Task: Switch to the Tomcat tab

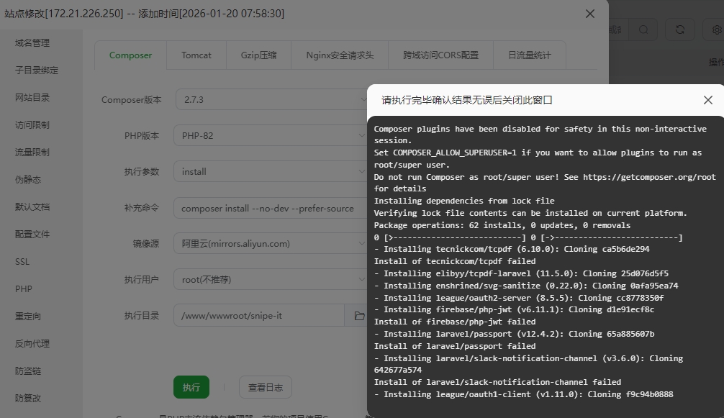Action: pos(196,55)
